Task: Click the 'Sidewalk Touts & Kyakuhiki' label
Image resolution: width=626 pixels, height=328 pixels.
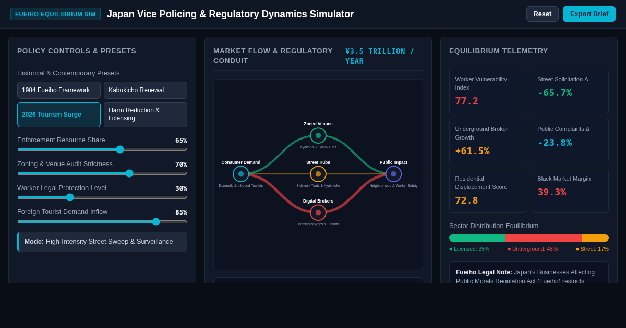Action: click(318, 186)
